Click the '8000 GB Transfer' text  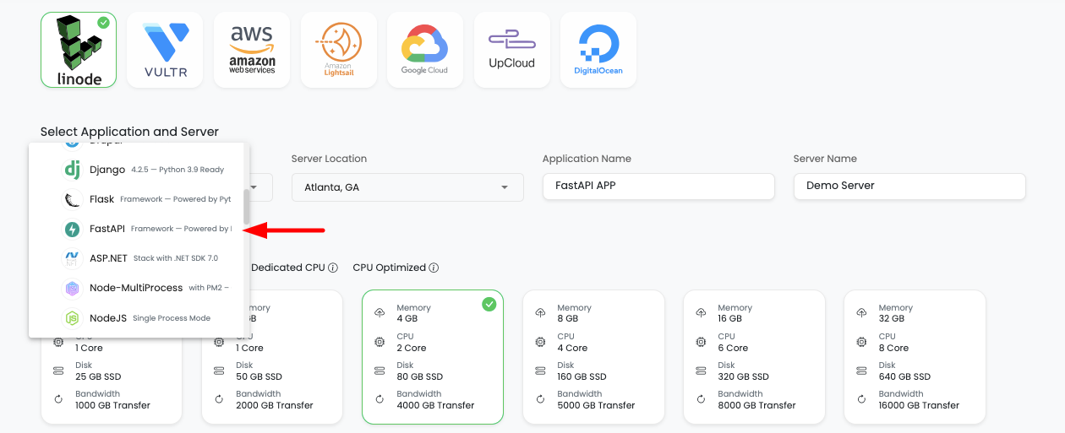coord(756,405)
